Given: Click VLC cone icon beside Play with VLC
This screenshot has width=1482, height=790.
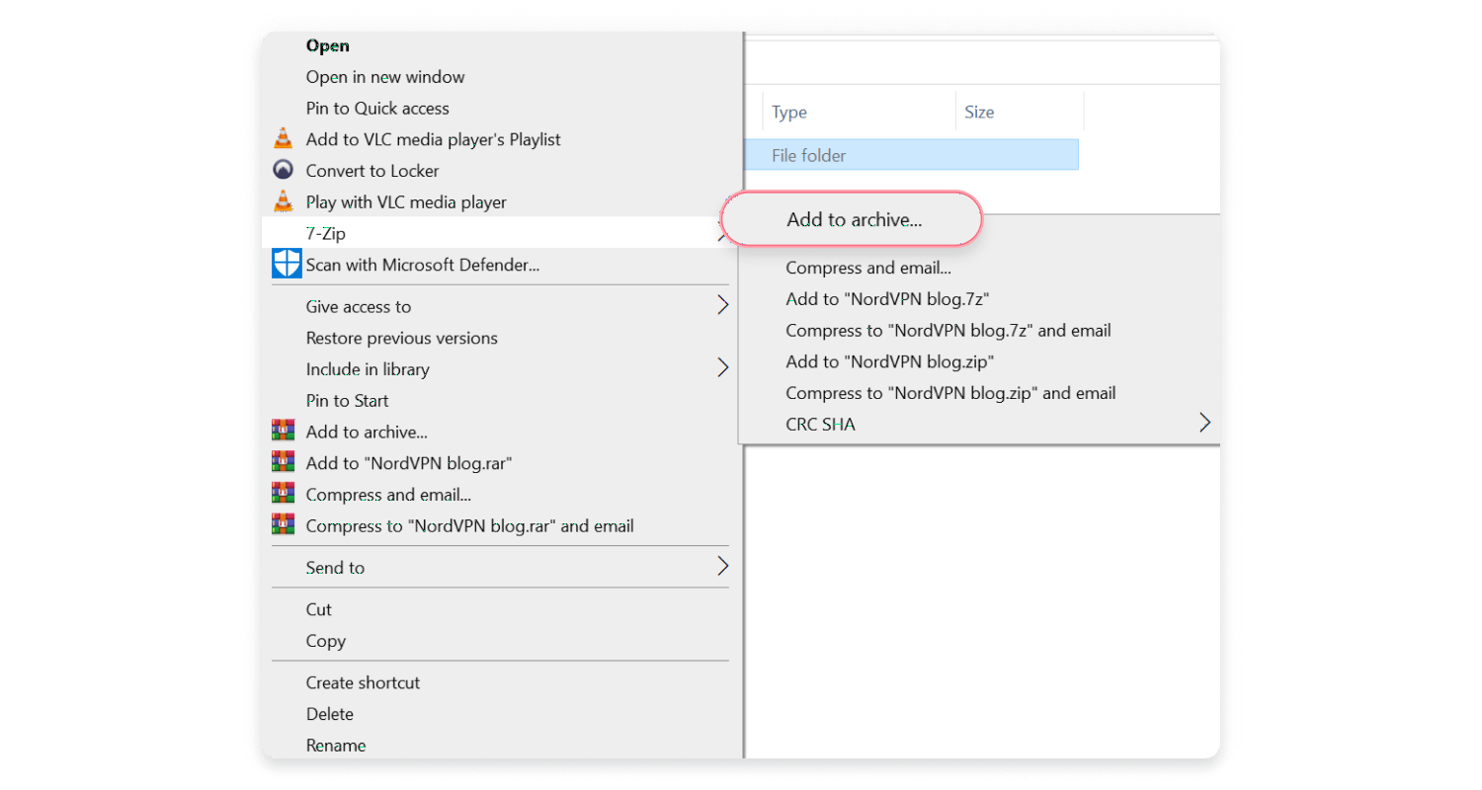Looking at the screenshot, I should pyautogui.click(x=284, y=201).
